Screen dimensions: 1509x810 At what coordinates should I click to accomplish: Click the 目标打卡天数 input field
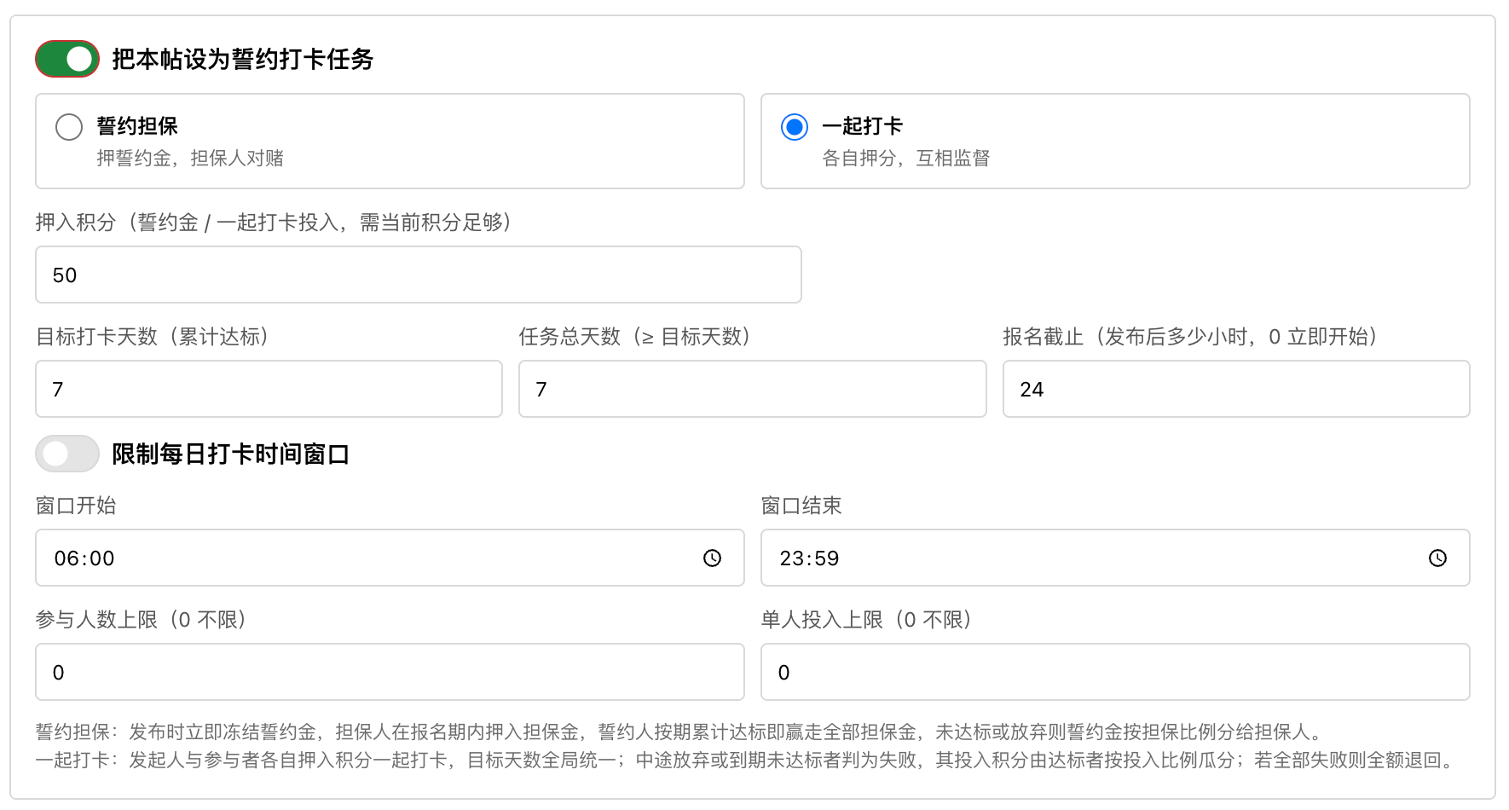[x=269, y=389]
